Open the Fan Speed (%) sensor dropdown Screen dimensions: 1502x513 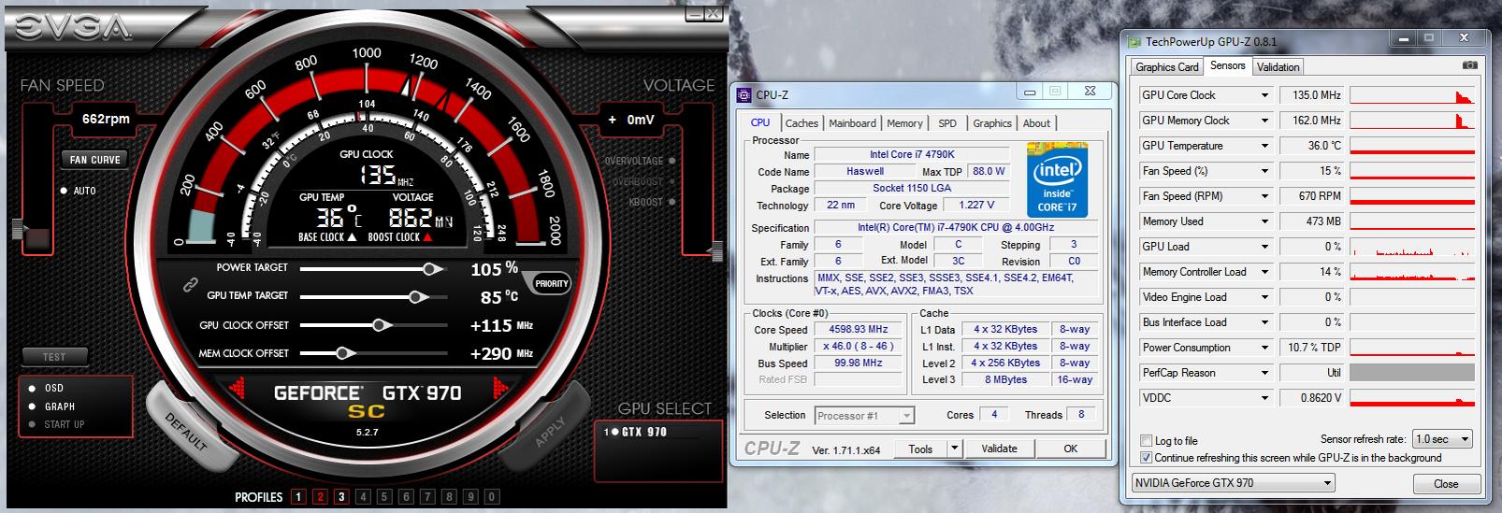(x=1264, y=171)
